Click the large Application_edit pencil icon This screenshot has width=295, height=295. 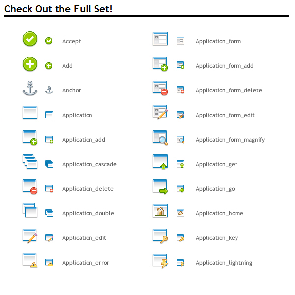[30, 236]
